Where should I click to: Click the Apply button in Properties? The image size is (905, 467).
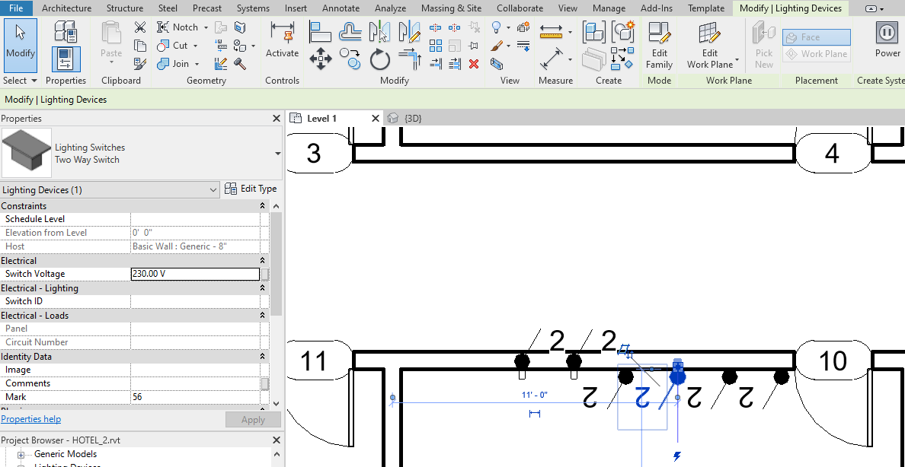tap(253, 419)
